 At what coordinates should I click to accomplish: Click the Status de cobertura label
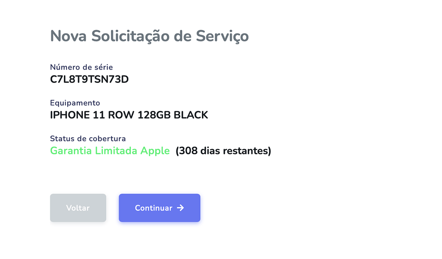pos(88,138)
